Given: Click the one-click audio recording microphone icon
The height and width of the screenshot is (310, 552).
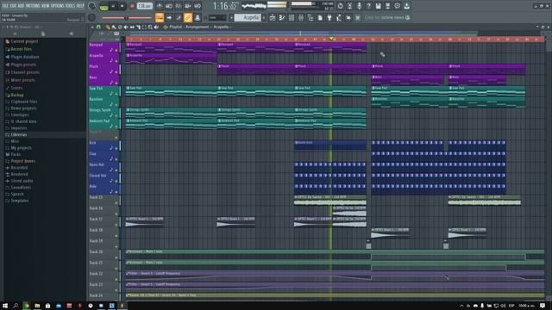Looking at the screenshot, I should [x=359, y=6].
